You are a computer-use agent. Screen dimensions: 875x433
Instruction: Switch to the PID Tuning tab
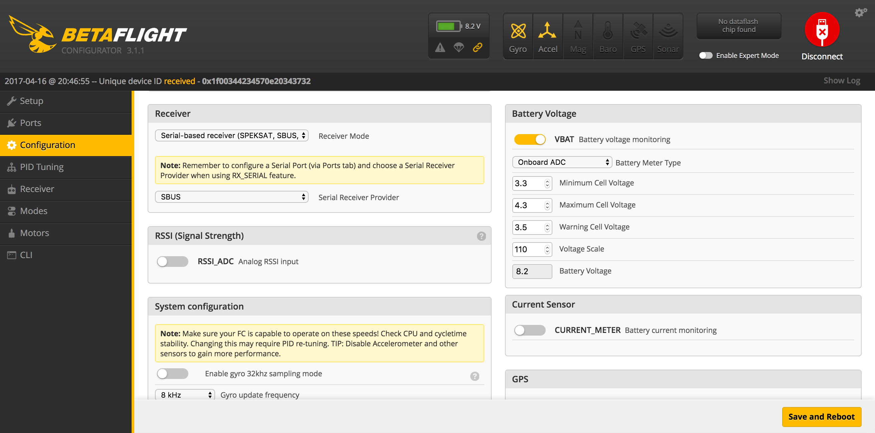(41, 167)
